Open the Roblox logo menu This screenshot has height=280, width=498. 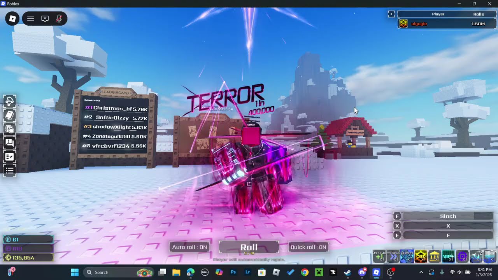12,19
